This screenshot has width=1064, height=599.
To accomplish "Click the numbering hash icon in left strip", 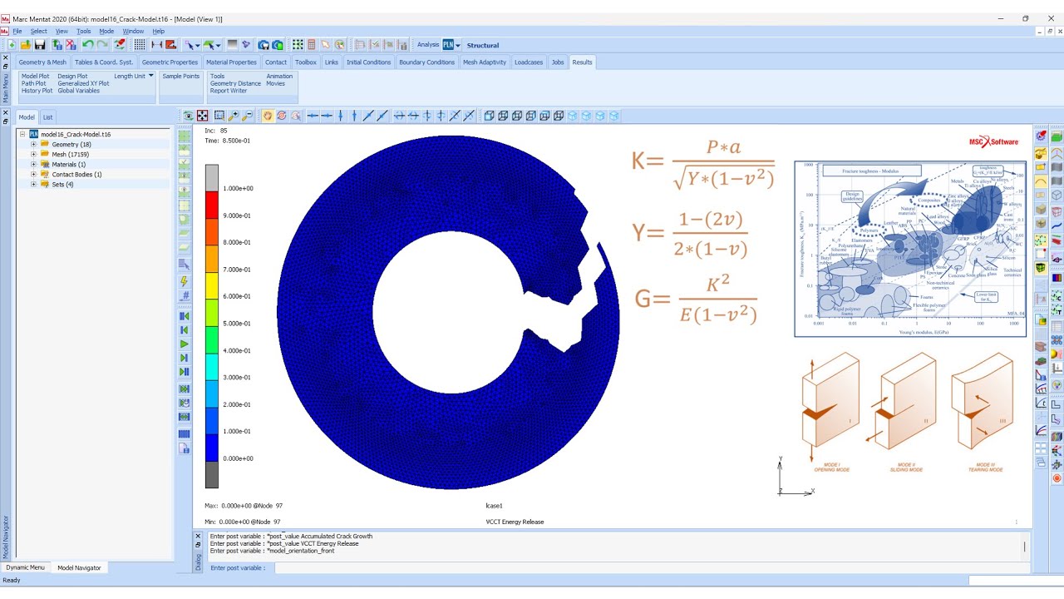I will click(185, 295).
